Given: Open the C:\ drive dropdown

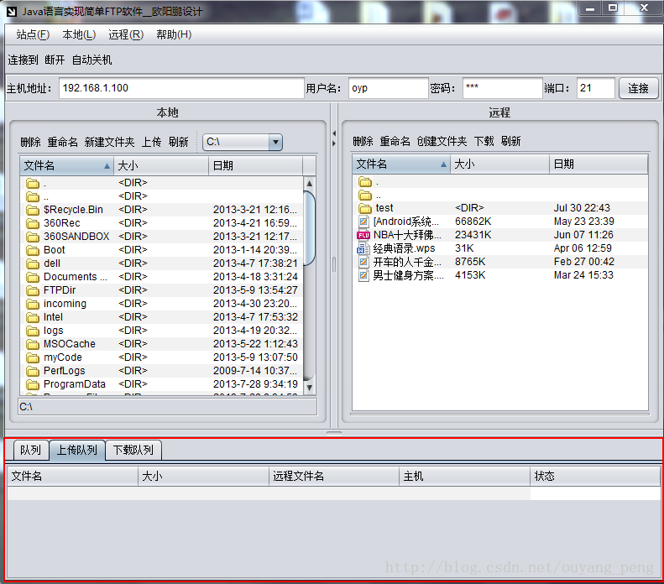Looking at the screenshot, I should (275, 142).
